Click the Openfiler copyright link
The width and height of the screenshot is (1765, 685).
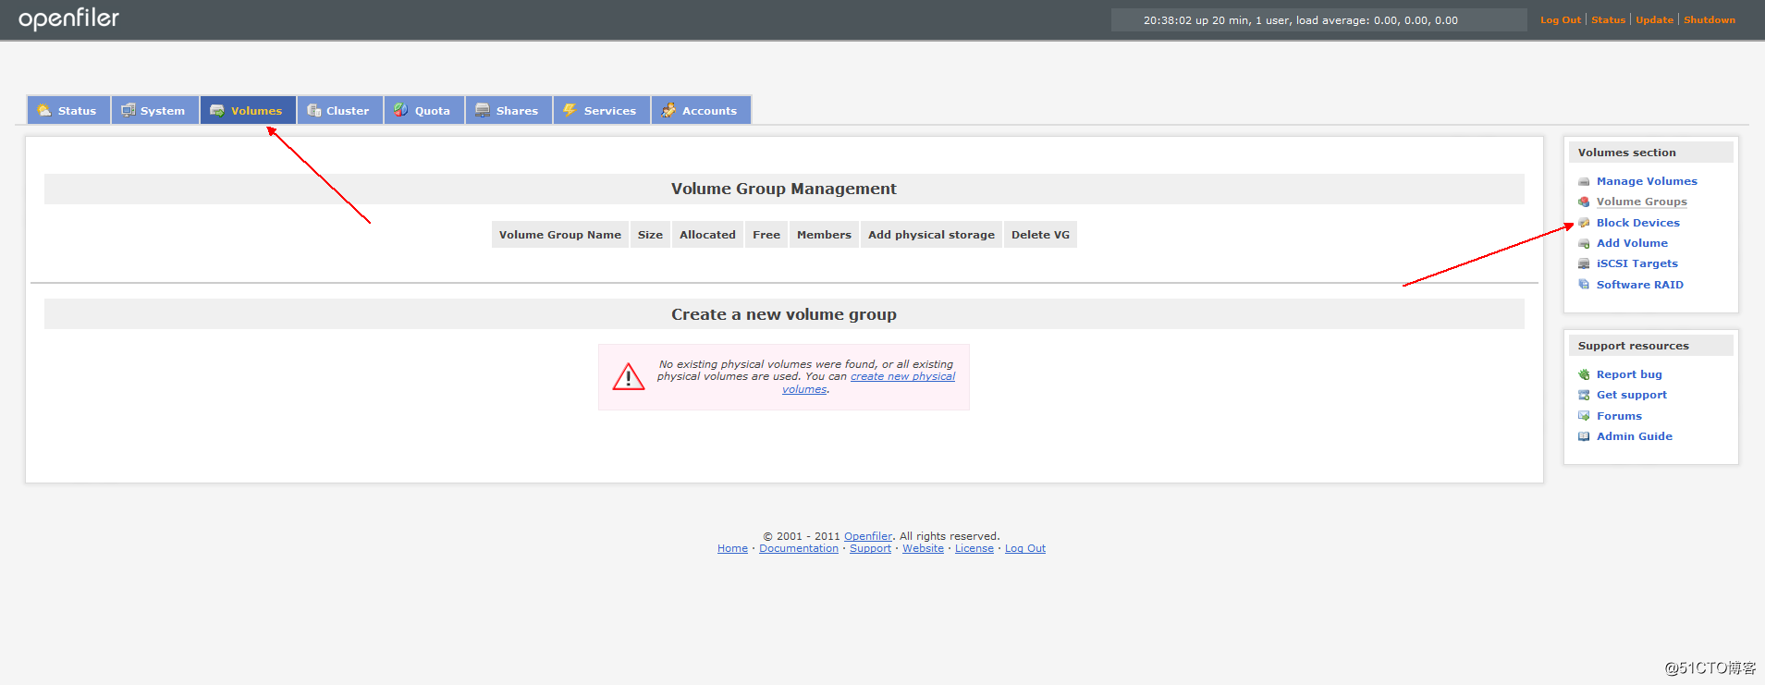tap(868, 536)
